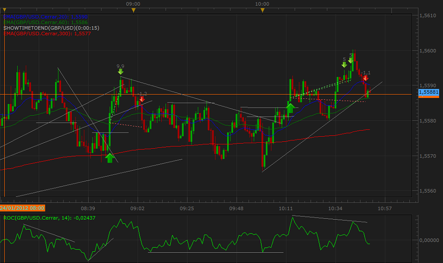
Task: Click the 09:25 label on the time axis
Action: (187, 208)
